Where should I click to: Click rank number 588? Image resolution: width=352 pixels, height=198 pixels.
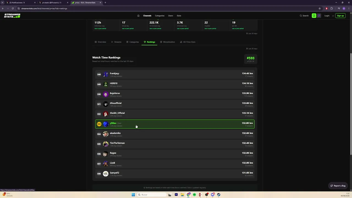point(99,74)
